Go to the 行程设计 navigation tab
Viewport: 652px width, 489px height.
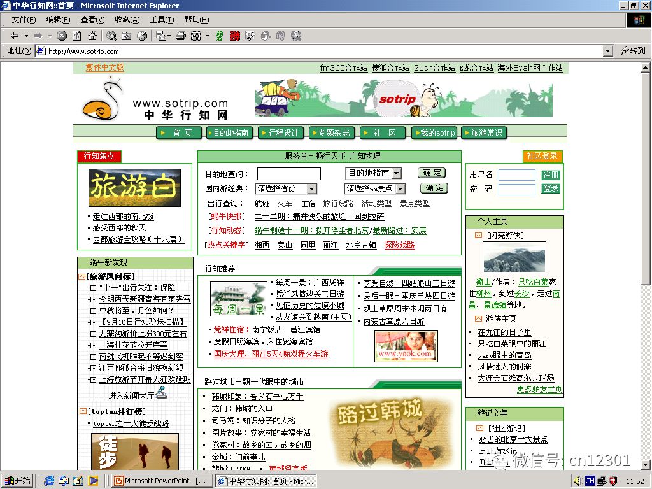pyautogui.click(x=281, y=132)
